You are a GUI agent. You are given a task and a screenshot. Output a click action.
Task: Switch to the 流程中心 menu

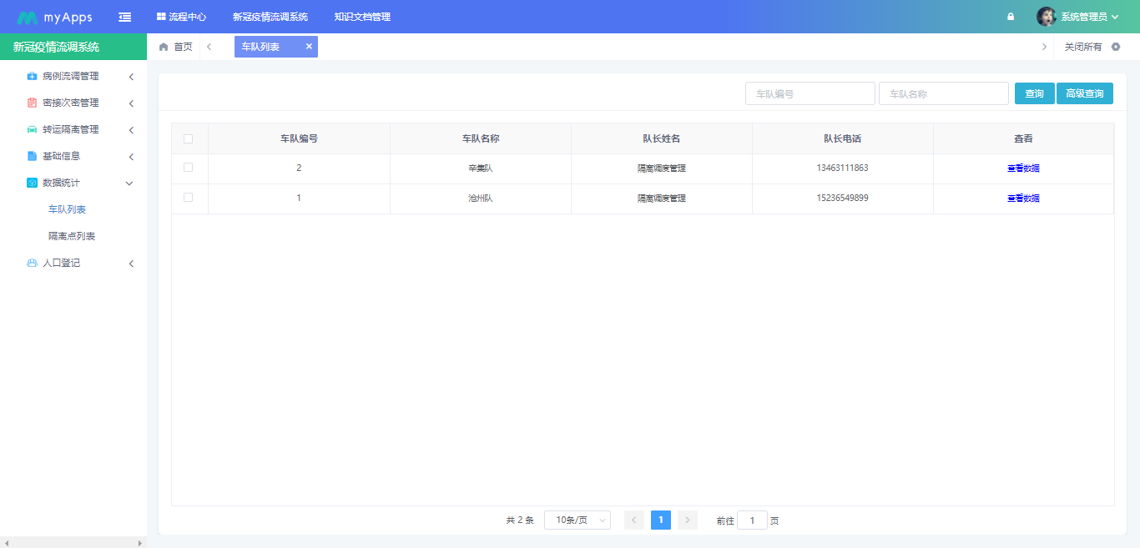coord(182,17)
